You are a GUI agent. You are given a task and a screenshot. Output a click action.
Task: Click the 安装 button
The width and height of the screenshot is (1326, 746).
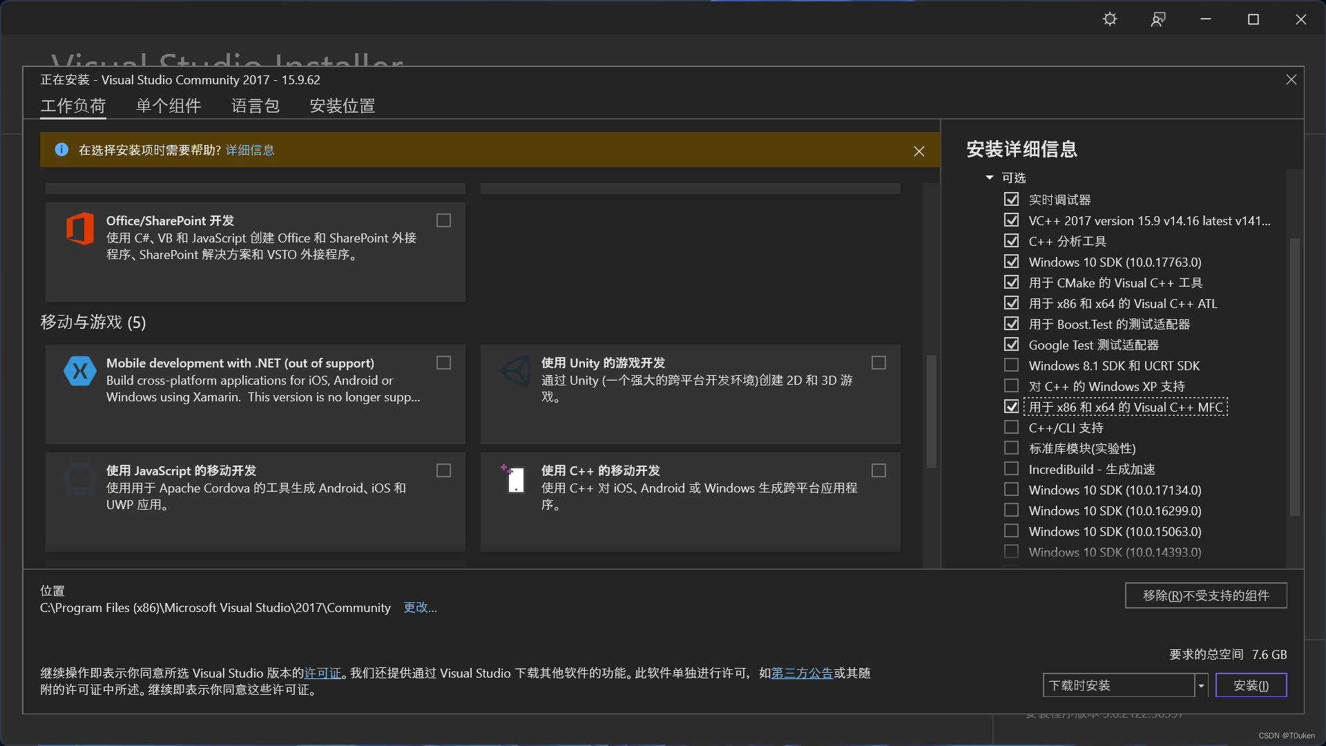pyautogui.click(x=1251, y=685)
